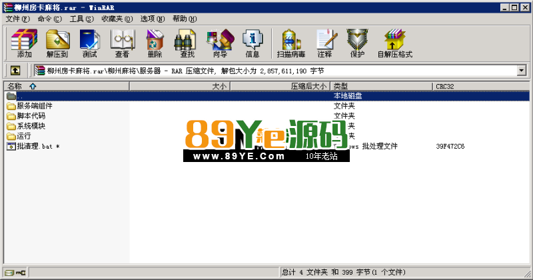
Task: Click the 文件夹 type of 服务端组件
Action: (344, 106)
